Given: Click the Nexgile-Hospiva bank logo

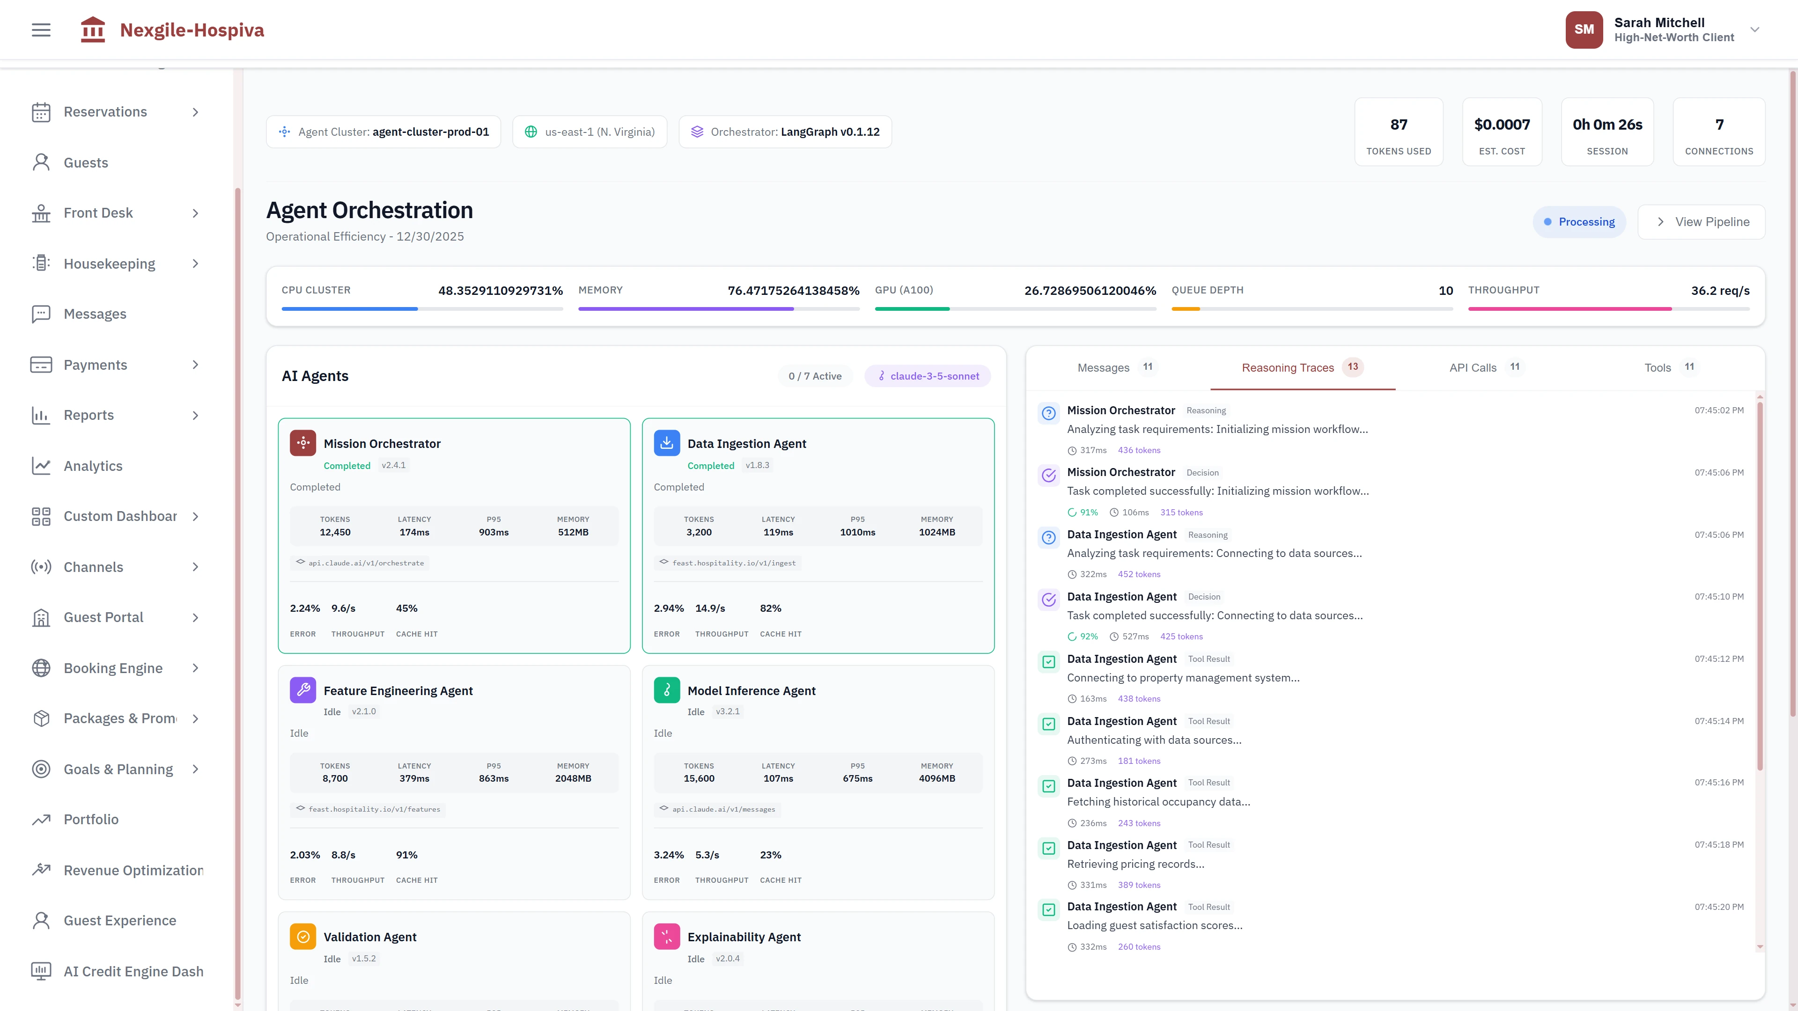Looking at the screenshot, I should tap(93, 29).
